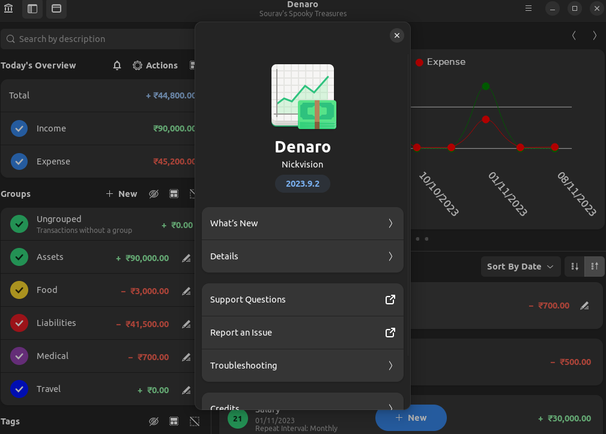The width and height of the screenshot is (606, 434).
Task: Select the ascending sort order icon
Action: click(x=593, y=266)
